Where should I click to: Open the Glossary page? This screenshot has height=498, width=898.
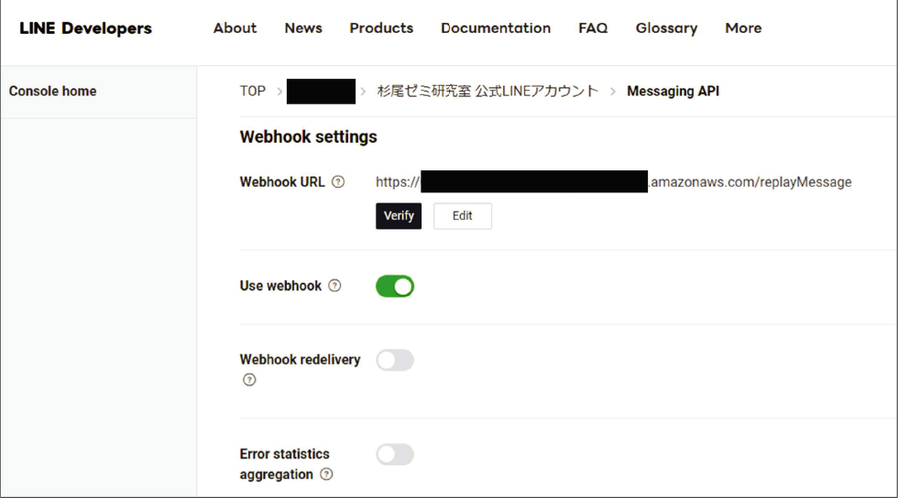pyautogui.click(x=666, y=28)
